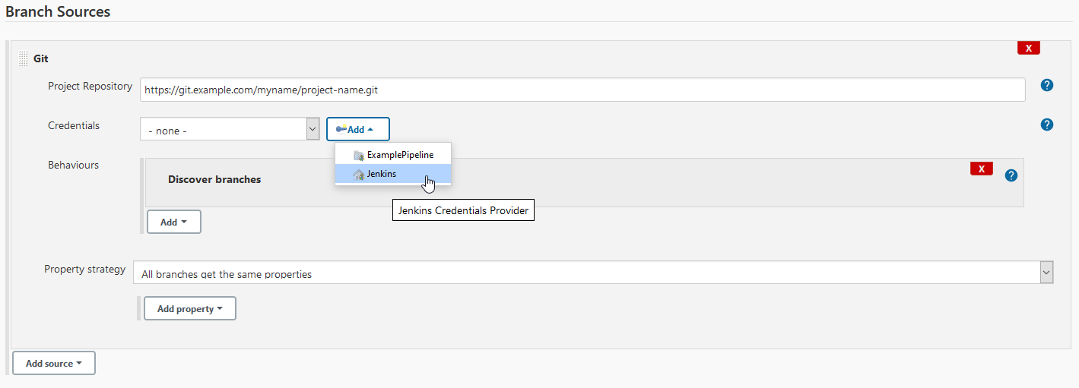Click the ExamplePipeline folder icon in menu
This screenshot has height=388, width=1079.
359,155
